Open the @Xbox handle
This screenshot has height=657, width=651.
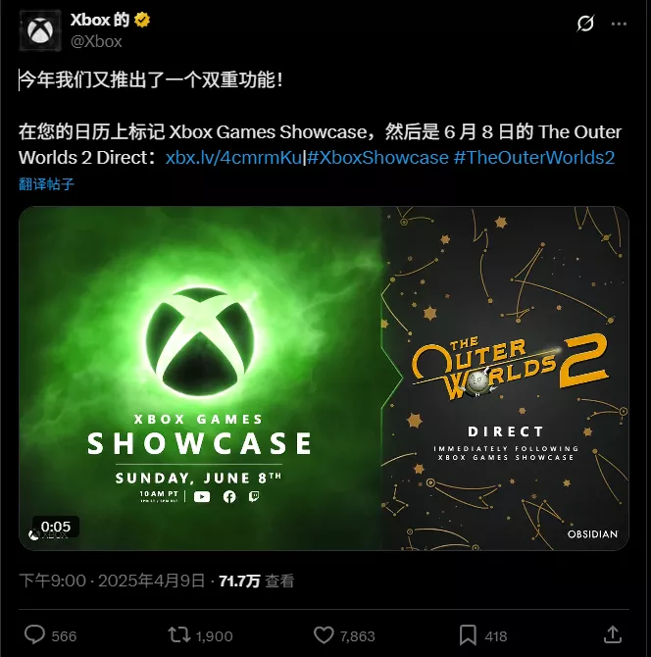[x=96, y=41]
